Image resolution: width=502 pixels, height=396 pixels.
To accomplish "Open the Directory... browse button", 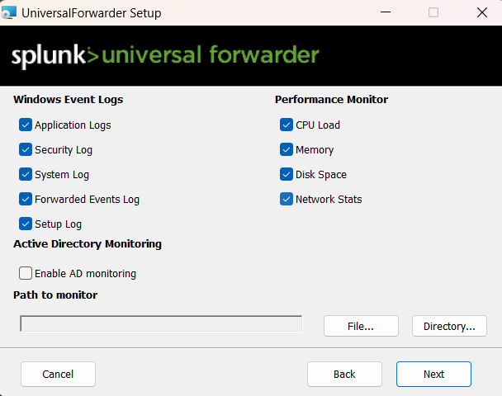I will (449, 326).
